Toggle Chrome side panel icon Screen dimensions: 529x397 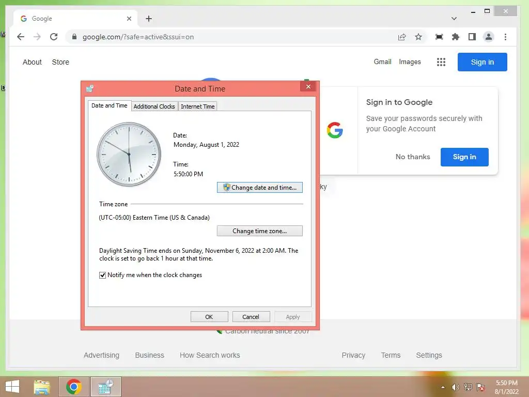point(472,37)
